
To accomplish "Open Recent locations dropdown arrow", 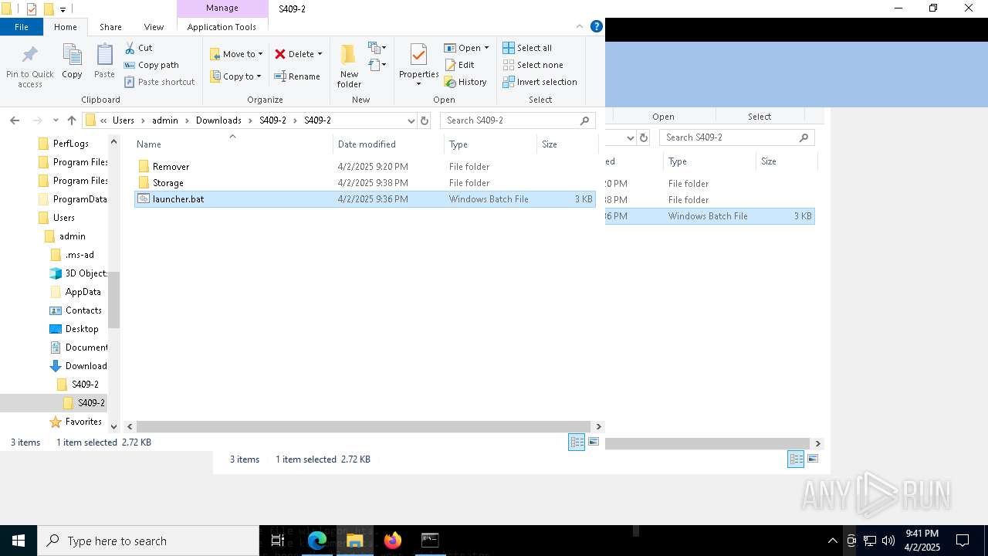I will (x=56, y=120).
